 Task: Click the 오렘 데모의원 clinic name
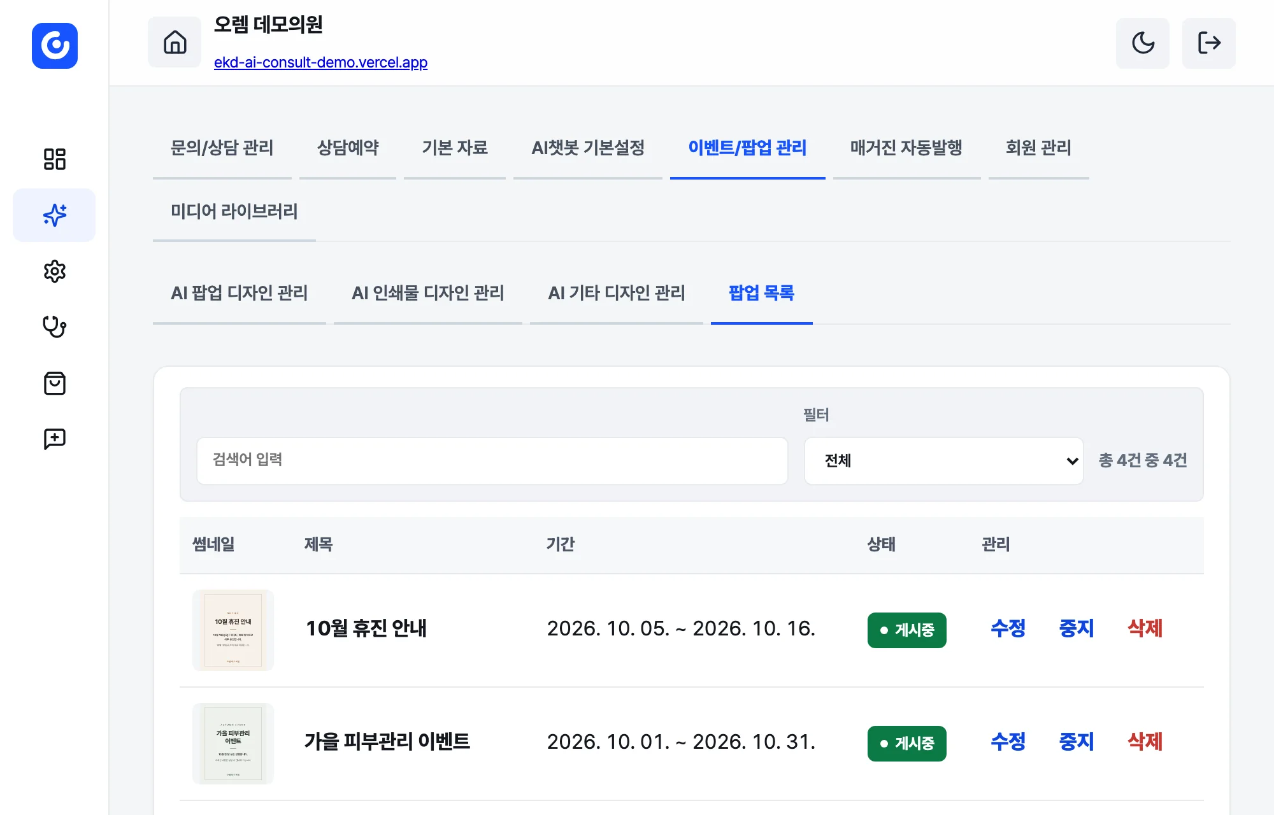(x=268, y=25)
